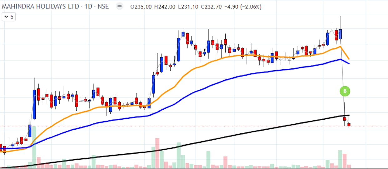Select the high price H242.00 value
388x169 pixels.
point(165,7)
